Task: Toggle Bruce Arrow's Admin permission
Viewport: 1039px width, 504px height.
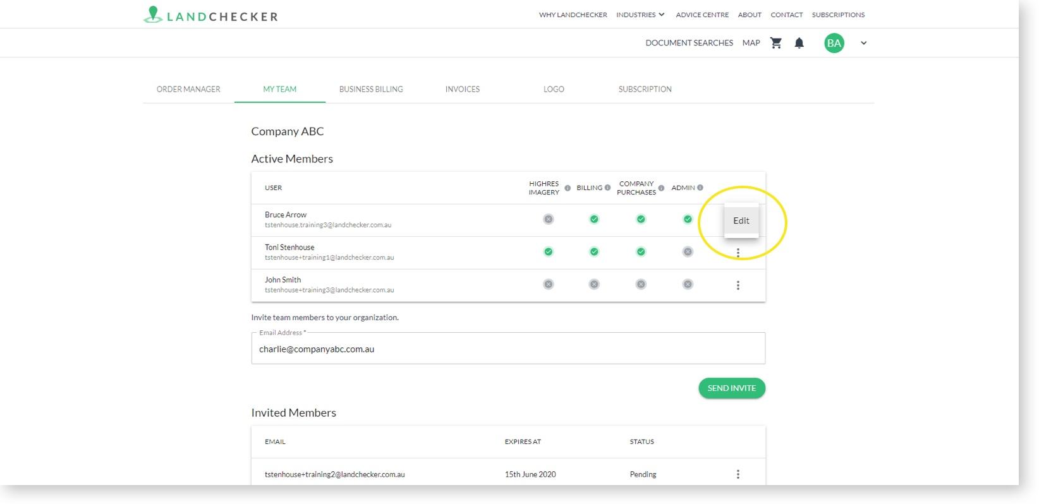Action: [688, 219]
